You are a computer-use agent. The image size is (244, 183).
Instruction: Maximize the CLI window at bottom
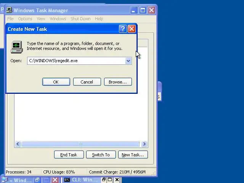(110, 180)
